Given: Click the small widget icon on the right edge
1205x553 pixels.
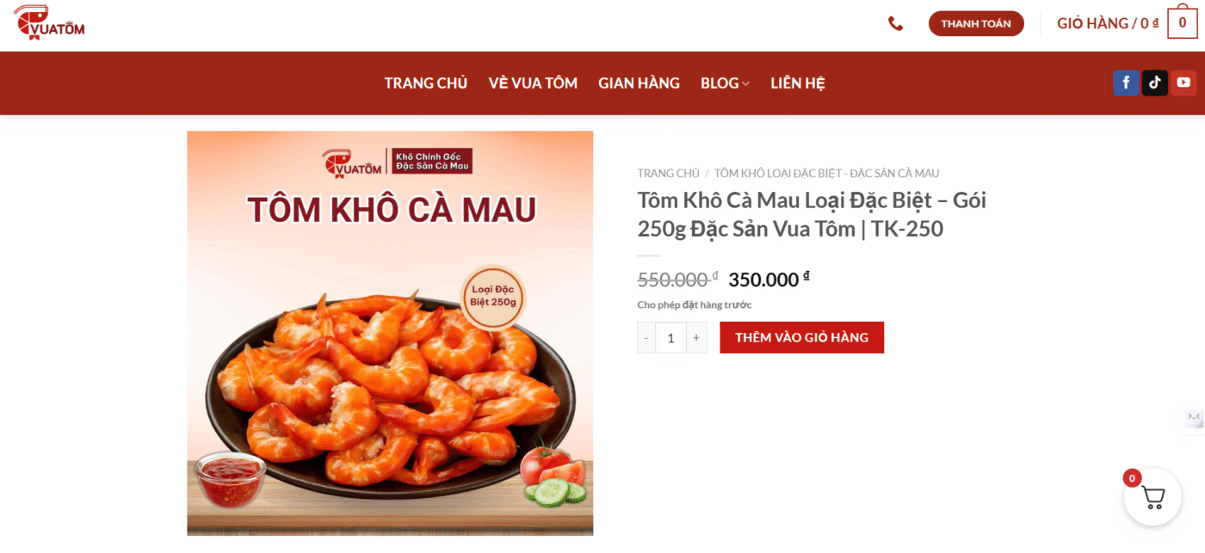Looking at the screenshot, I should click(x=1194, y=418).
